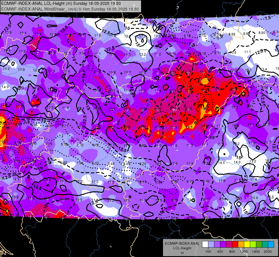Click the grid value 4.75

point(95,145)
